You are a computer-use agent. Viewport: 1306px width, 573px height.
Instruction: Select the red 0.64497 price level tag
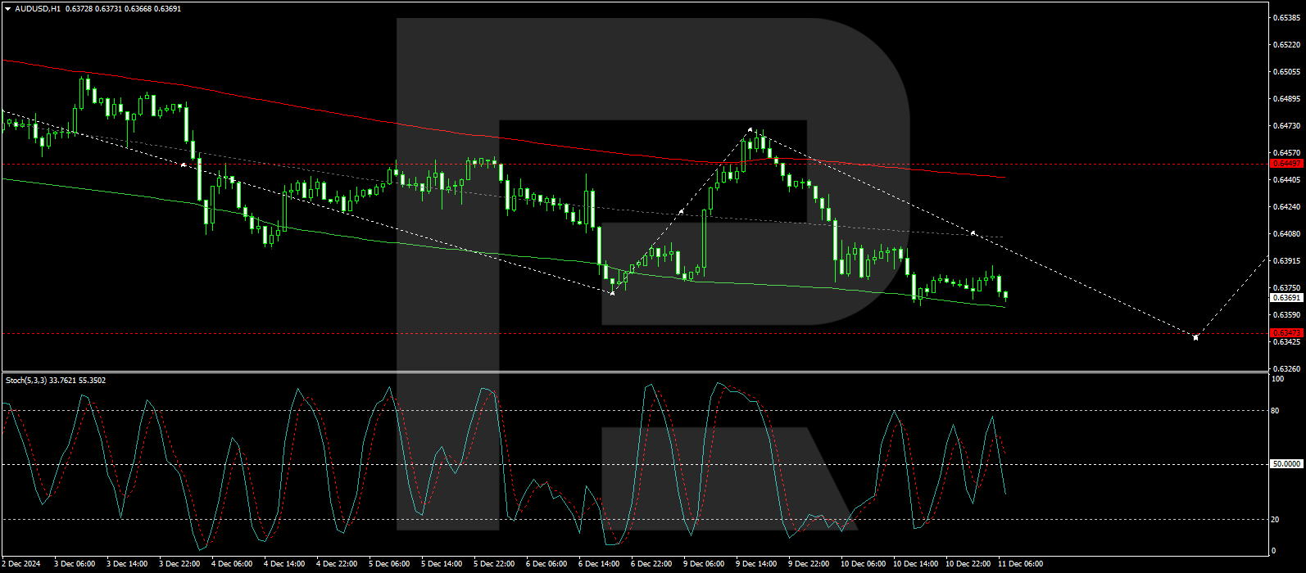pyautogui.click(x=1286, y=164)
